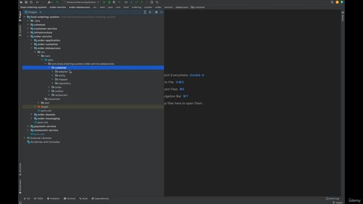Click the Git update project arrow icon
363x204 pixels.
[x=132, y=2]
